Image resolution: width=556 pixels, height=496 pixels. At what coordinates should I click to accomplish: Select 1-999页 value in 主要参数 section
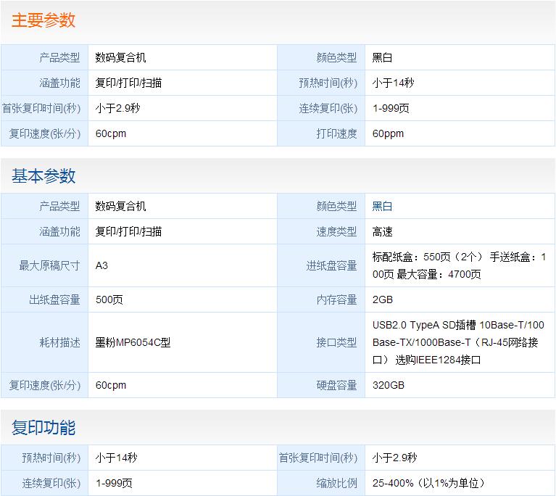391,108
